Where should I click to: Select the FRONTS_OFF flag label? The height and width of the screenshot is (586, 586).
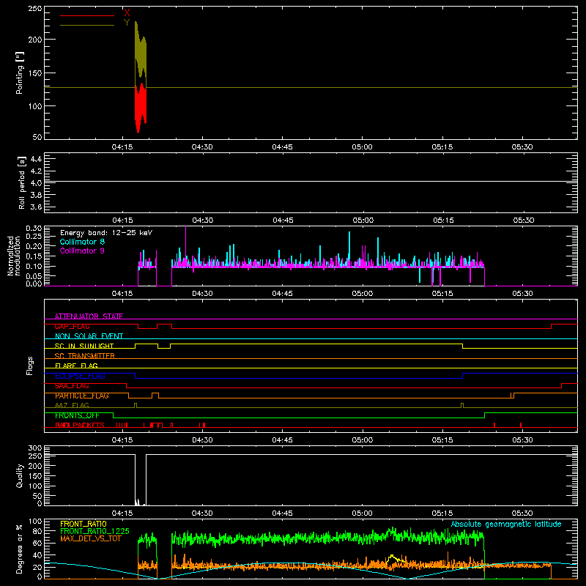(77, 415)
